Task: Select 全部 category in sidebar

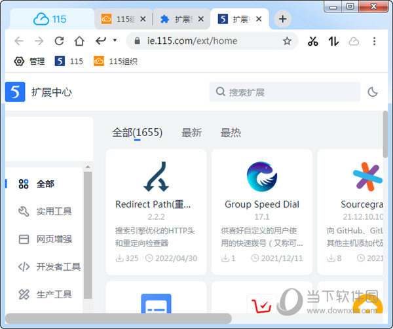Action: [37, 184]
